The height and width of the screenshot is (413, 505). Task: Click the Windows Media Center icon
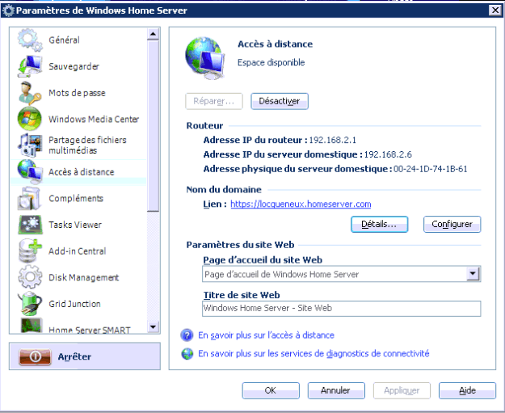[30, 119]
